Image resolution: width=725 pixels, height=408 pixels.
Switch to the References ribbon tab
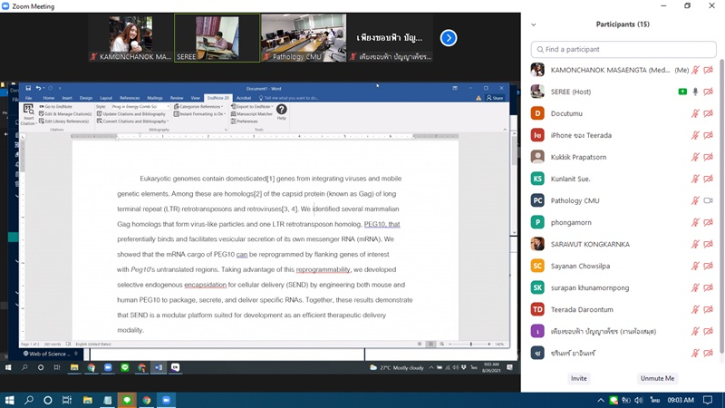pos(130,98)
